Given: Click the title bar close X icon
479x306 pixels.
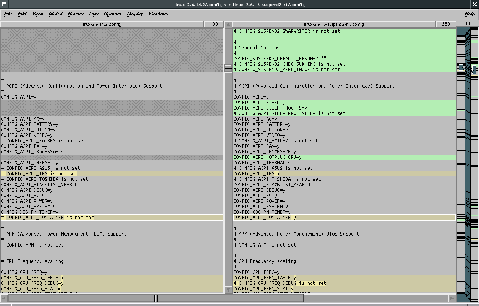Looking at the screenshot, I should tap(474, 4).
